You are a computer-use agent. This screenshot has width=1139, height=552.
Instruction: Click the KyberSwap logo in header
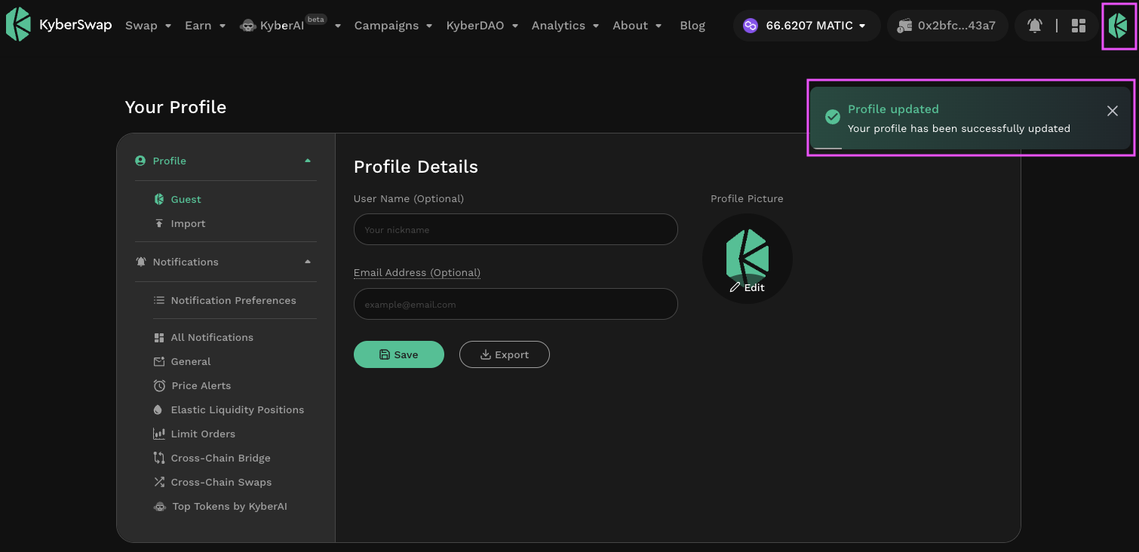[x=59, y=25]
